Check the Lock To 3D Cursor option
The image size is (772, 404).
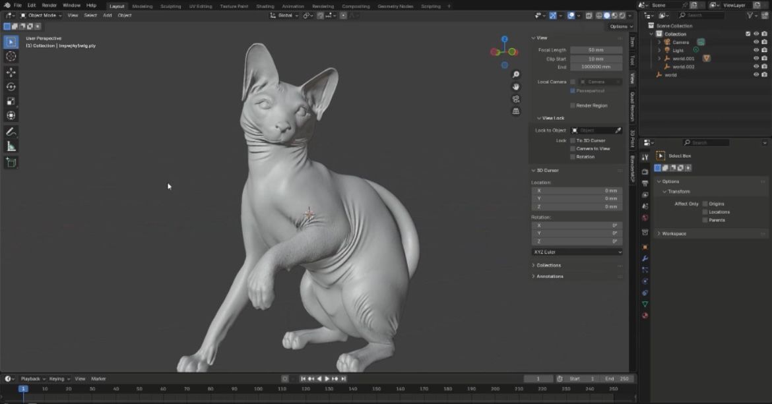[572, 140]
